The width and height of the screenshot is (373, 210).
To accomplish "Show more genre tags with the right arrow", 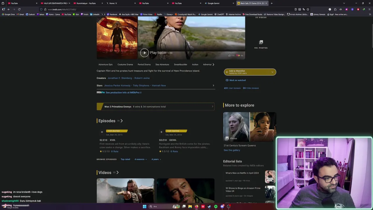I will tap(213, 64).
